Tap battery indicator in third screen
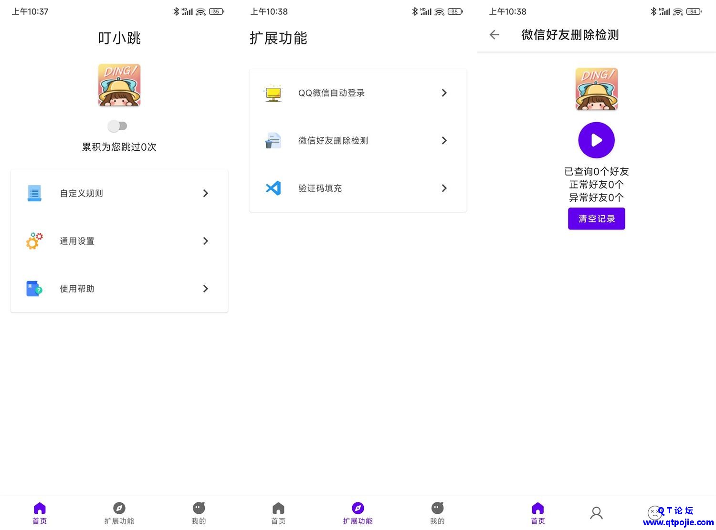The height and width of the screenshot is (530, 716). coord(694,11)
